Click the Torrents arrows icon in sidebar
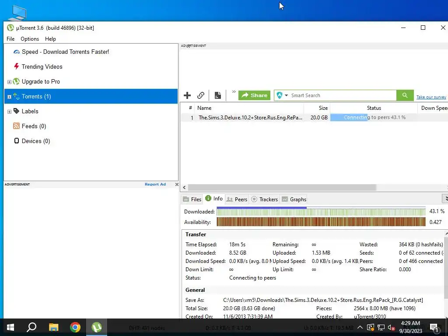This screenshot has height=336, width=448. click(17, 96)
